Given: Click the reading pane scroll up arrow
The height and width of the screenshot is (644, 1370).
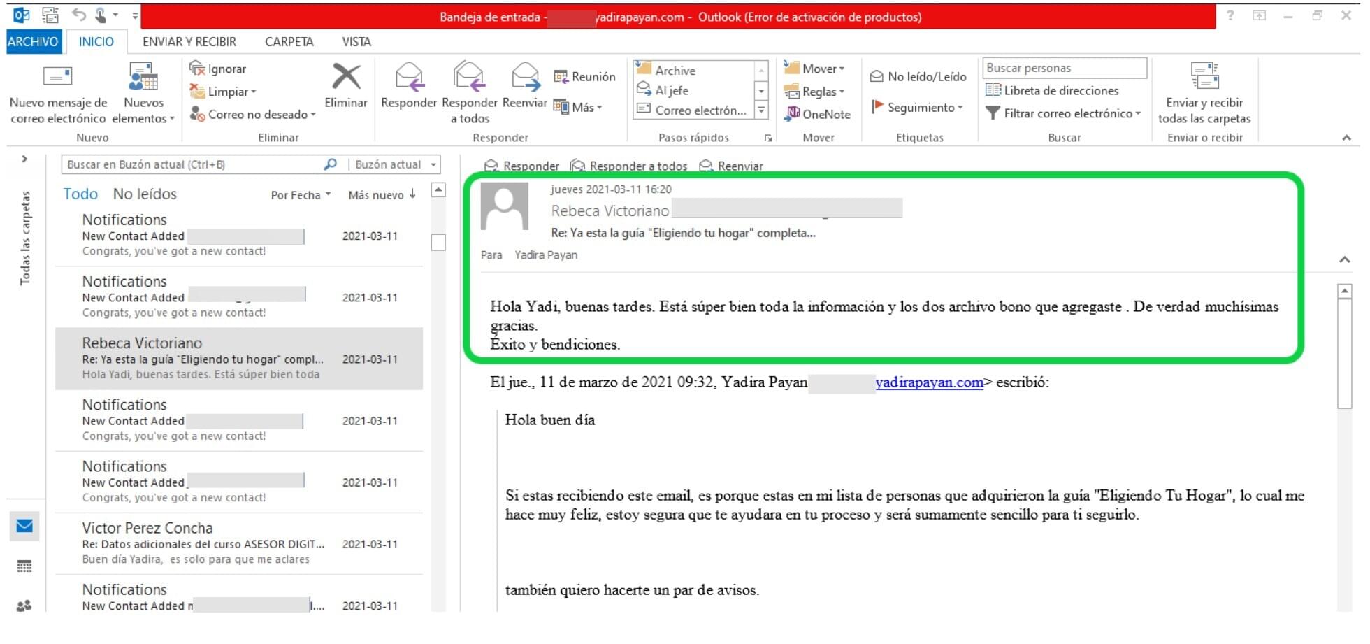Looking at the screenshot, I should coord(1344,291).
